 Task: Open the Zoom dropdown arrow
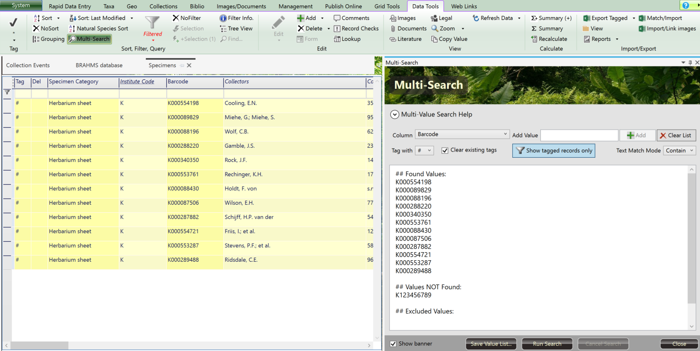pos(463,28)
